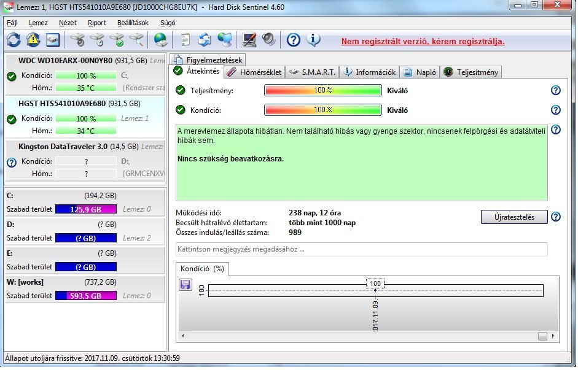Click the blue question mark help toolbar icon
Viewport: 578px width, 370px height.
294,40
